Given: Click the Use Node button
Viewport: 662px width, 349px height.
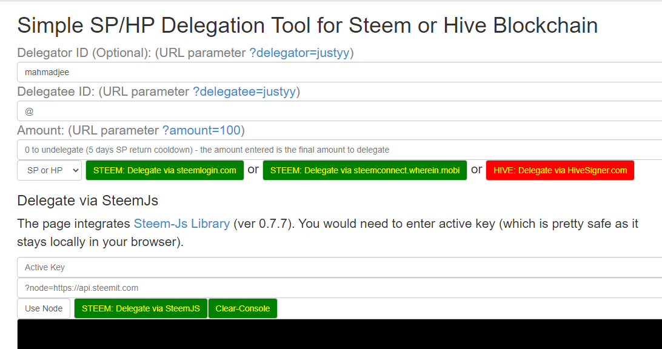Looking at the screenshot, I should 44,308.
